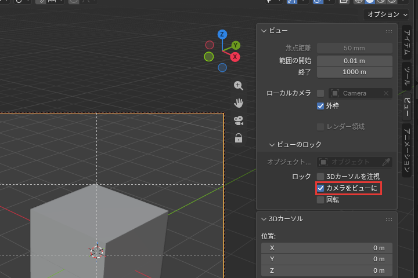Image resolution: width=418 pixels, height=278 pixels.
Task: Switch to the アニメーション sidebar tab
Action: pyautogui.click(x=406, y=151)
